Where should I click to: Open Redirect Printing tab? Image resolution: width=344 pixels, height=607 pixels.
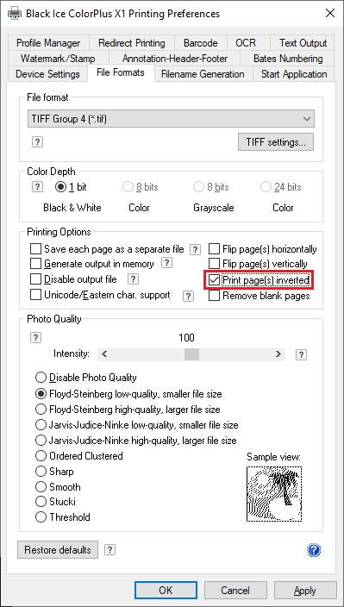(132, 43)
